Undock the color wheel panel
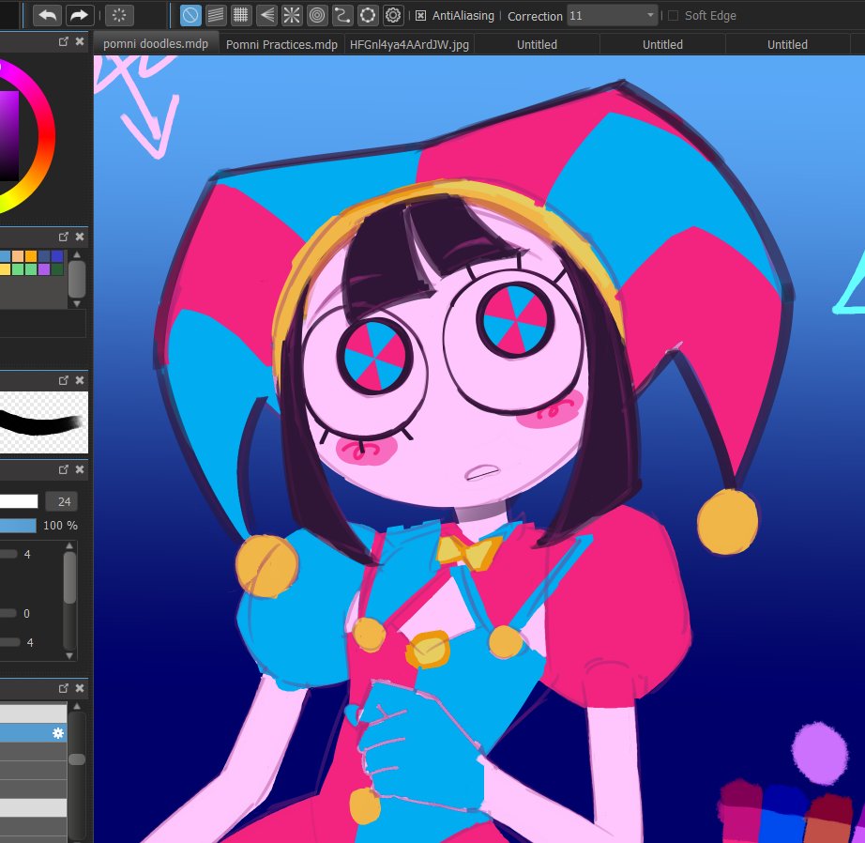The height and width of the screenshot is (843, 865). [x=64, y=41]
